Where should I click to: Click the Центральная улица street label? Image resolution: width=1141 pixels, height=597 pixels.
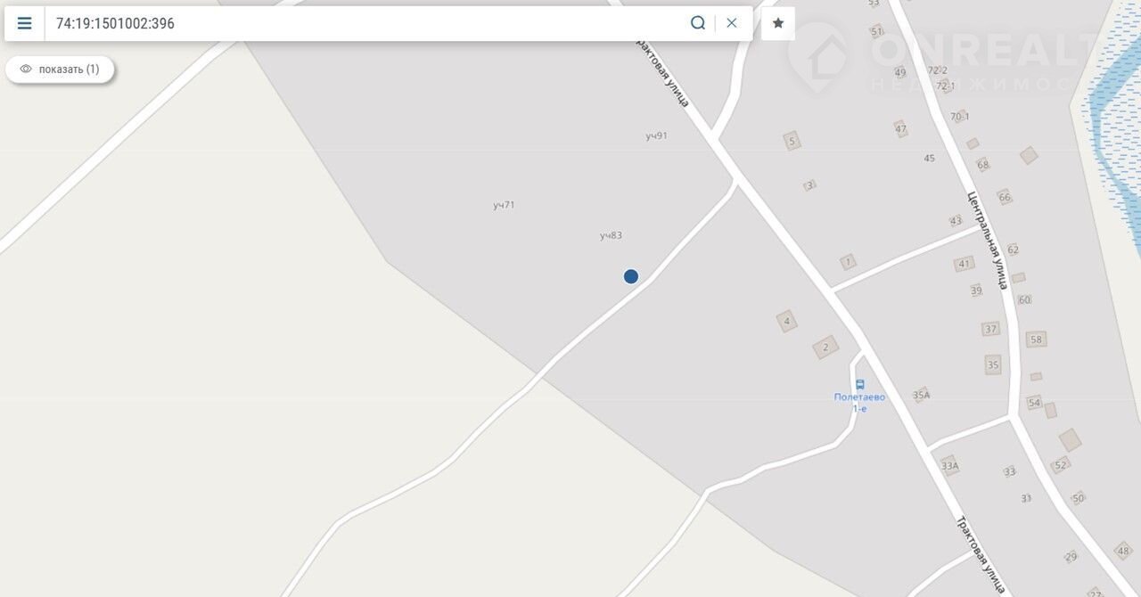pyautogui.click(x=988, y=240)
